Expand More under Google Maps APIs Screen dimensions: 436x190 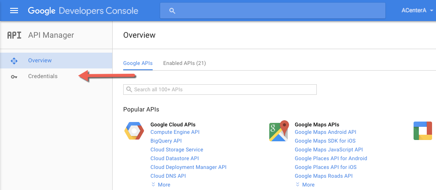[305, 185]
